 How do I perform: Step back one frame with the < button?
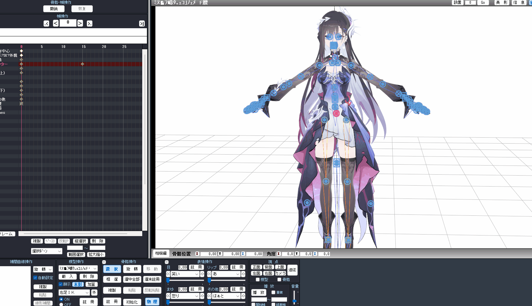(56, 23)
